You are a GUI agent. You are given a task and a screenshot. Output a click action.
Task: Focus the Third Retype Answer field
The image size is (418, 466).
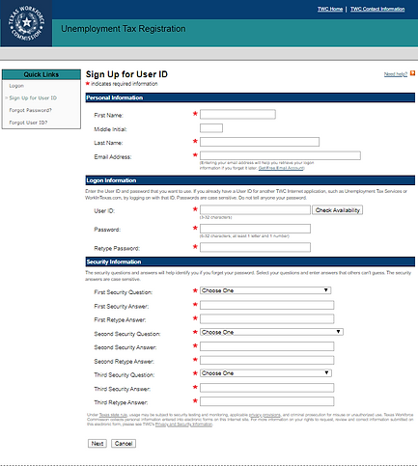coord(266,401)
